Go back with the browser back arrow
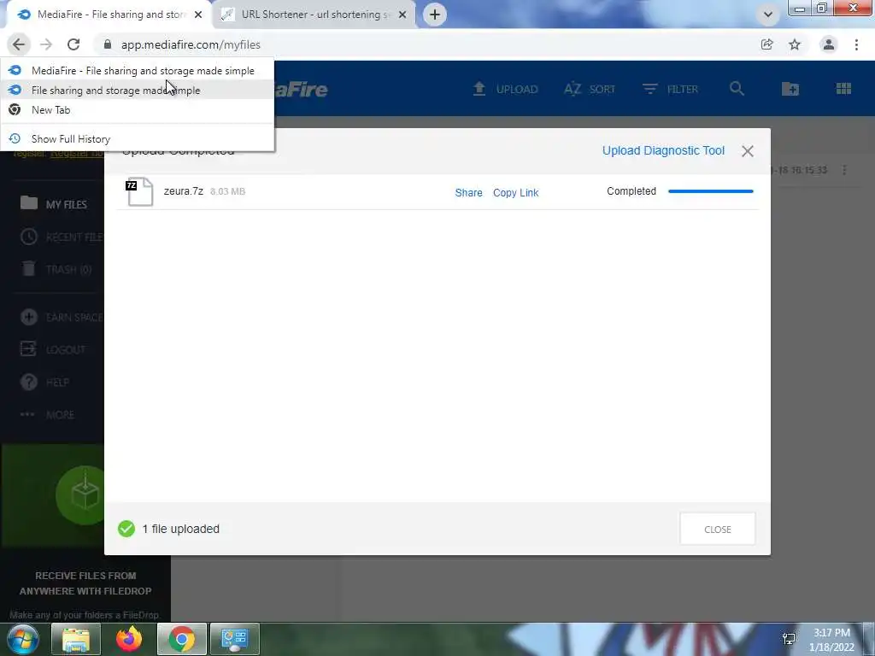This screenshot has width=875, height=656. point(19,44)
